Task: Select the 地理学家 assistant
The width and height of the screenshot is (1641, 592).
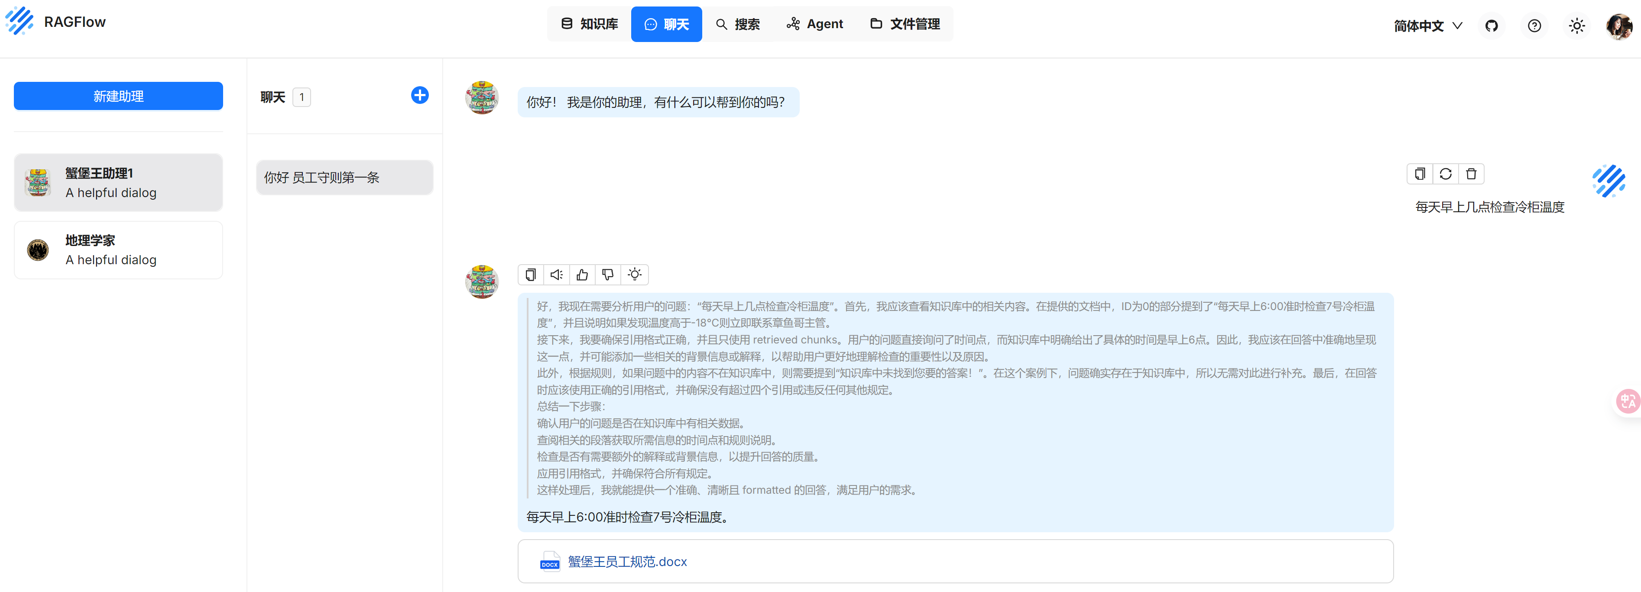Action: tap(119, 250)
